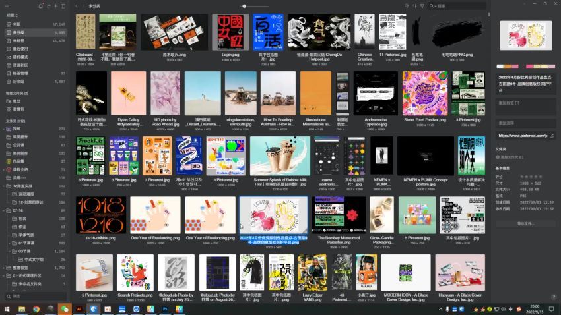561x315 pixels.
Task: Select 全部 in the sidebar
Action: [x=16, y=24]
